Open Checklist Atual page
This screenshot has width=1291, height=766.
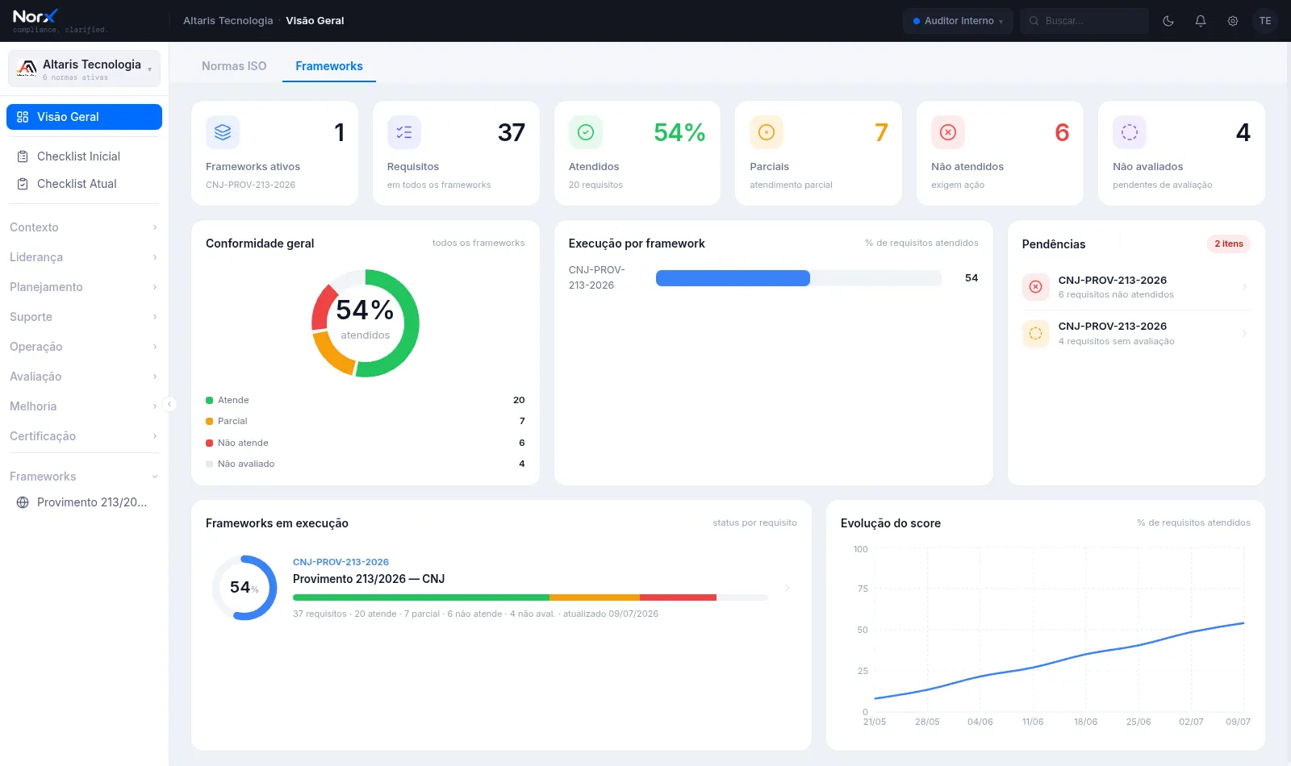point(84,184)
